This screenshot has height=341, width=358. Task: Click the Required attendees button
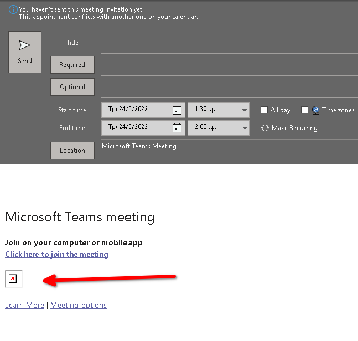click(x=72, y=65)
